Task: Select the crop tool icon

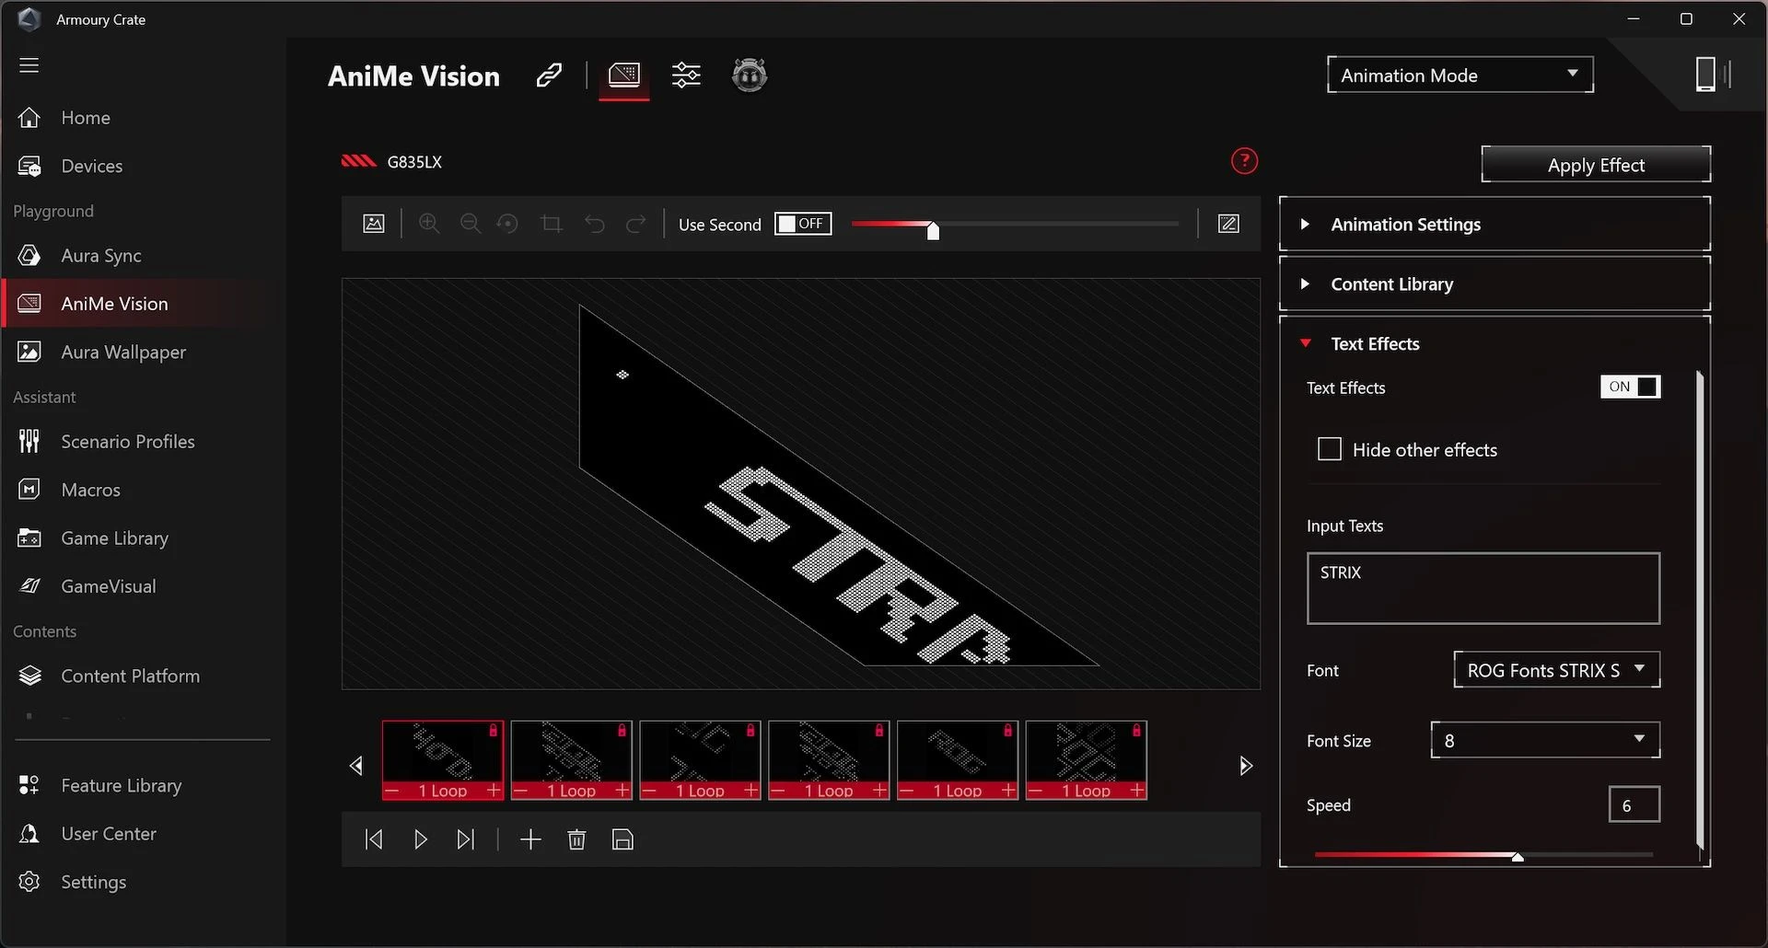Action: click(552, 224)
